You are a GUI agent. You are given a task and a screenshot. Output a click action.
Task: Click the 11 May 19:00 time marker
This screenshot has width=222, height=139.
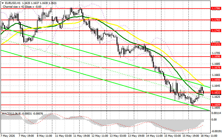[82, 136]
